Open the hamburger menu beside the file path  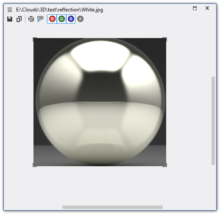click(10, 10)
